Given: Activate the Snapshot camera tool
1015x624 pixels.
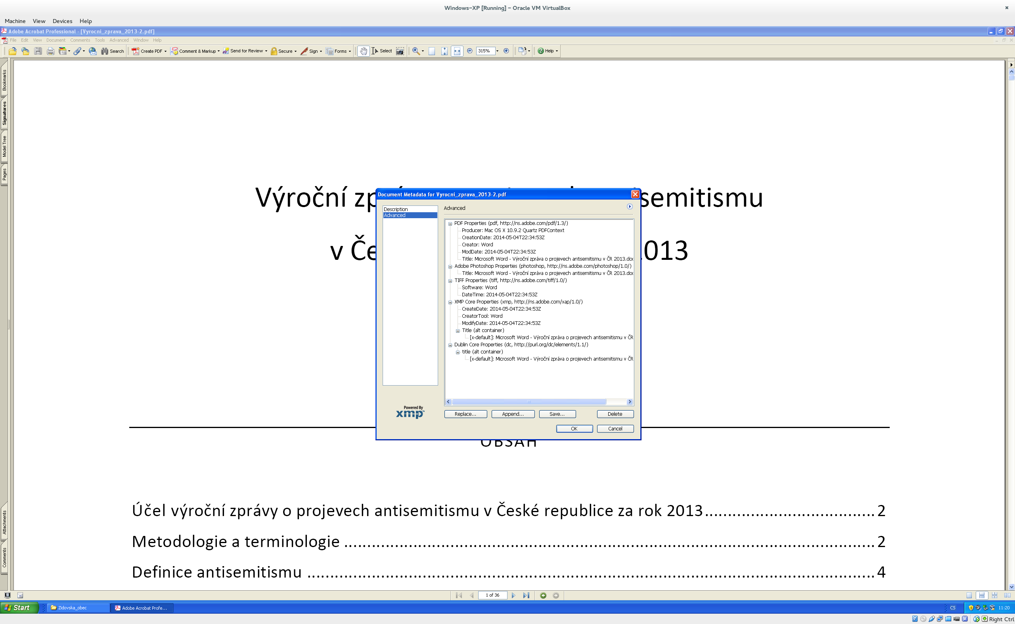Looking at the screenshot, I should point(400,51).
